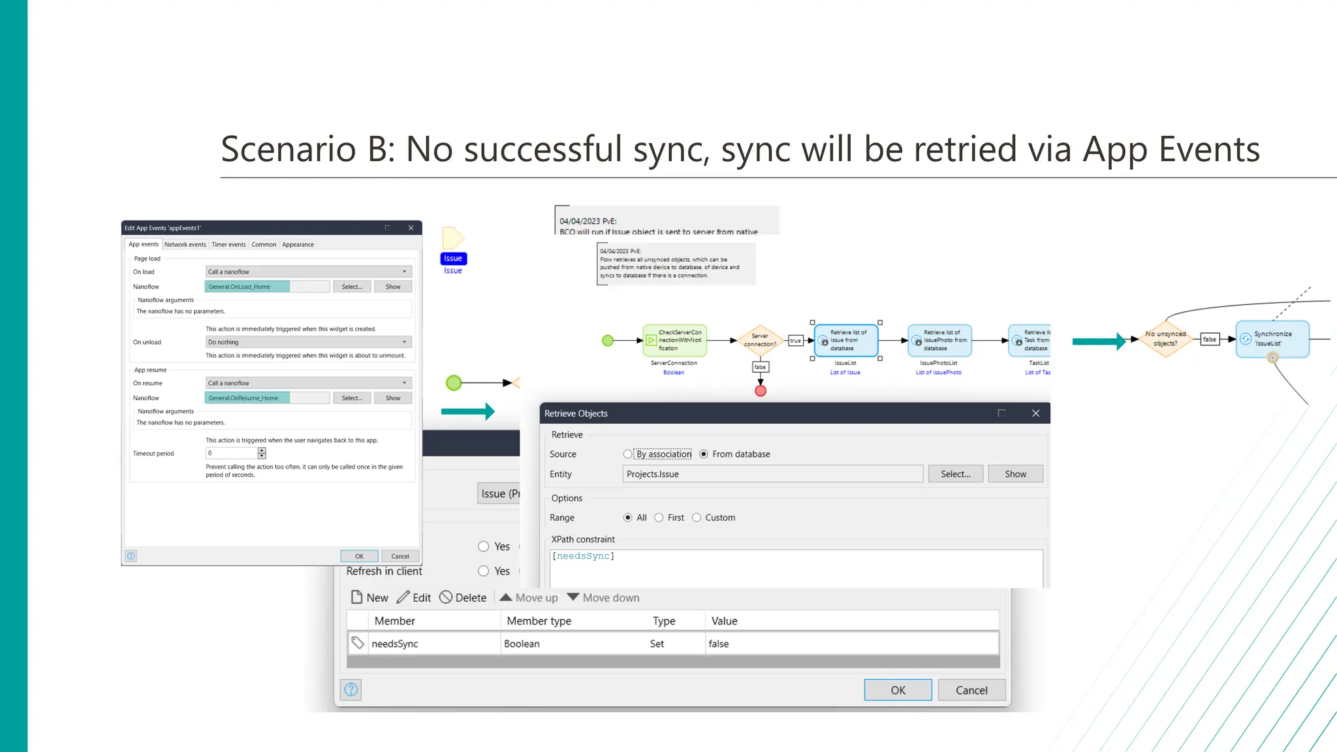Click Show next to General.OnLoad_Home

tap(393, 287)
